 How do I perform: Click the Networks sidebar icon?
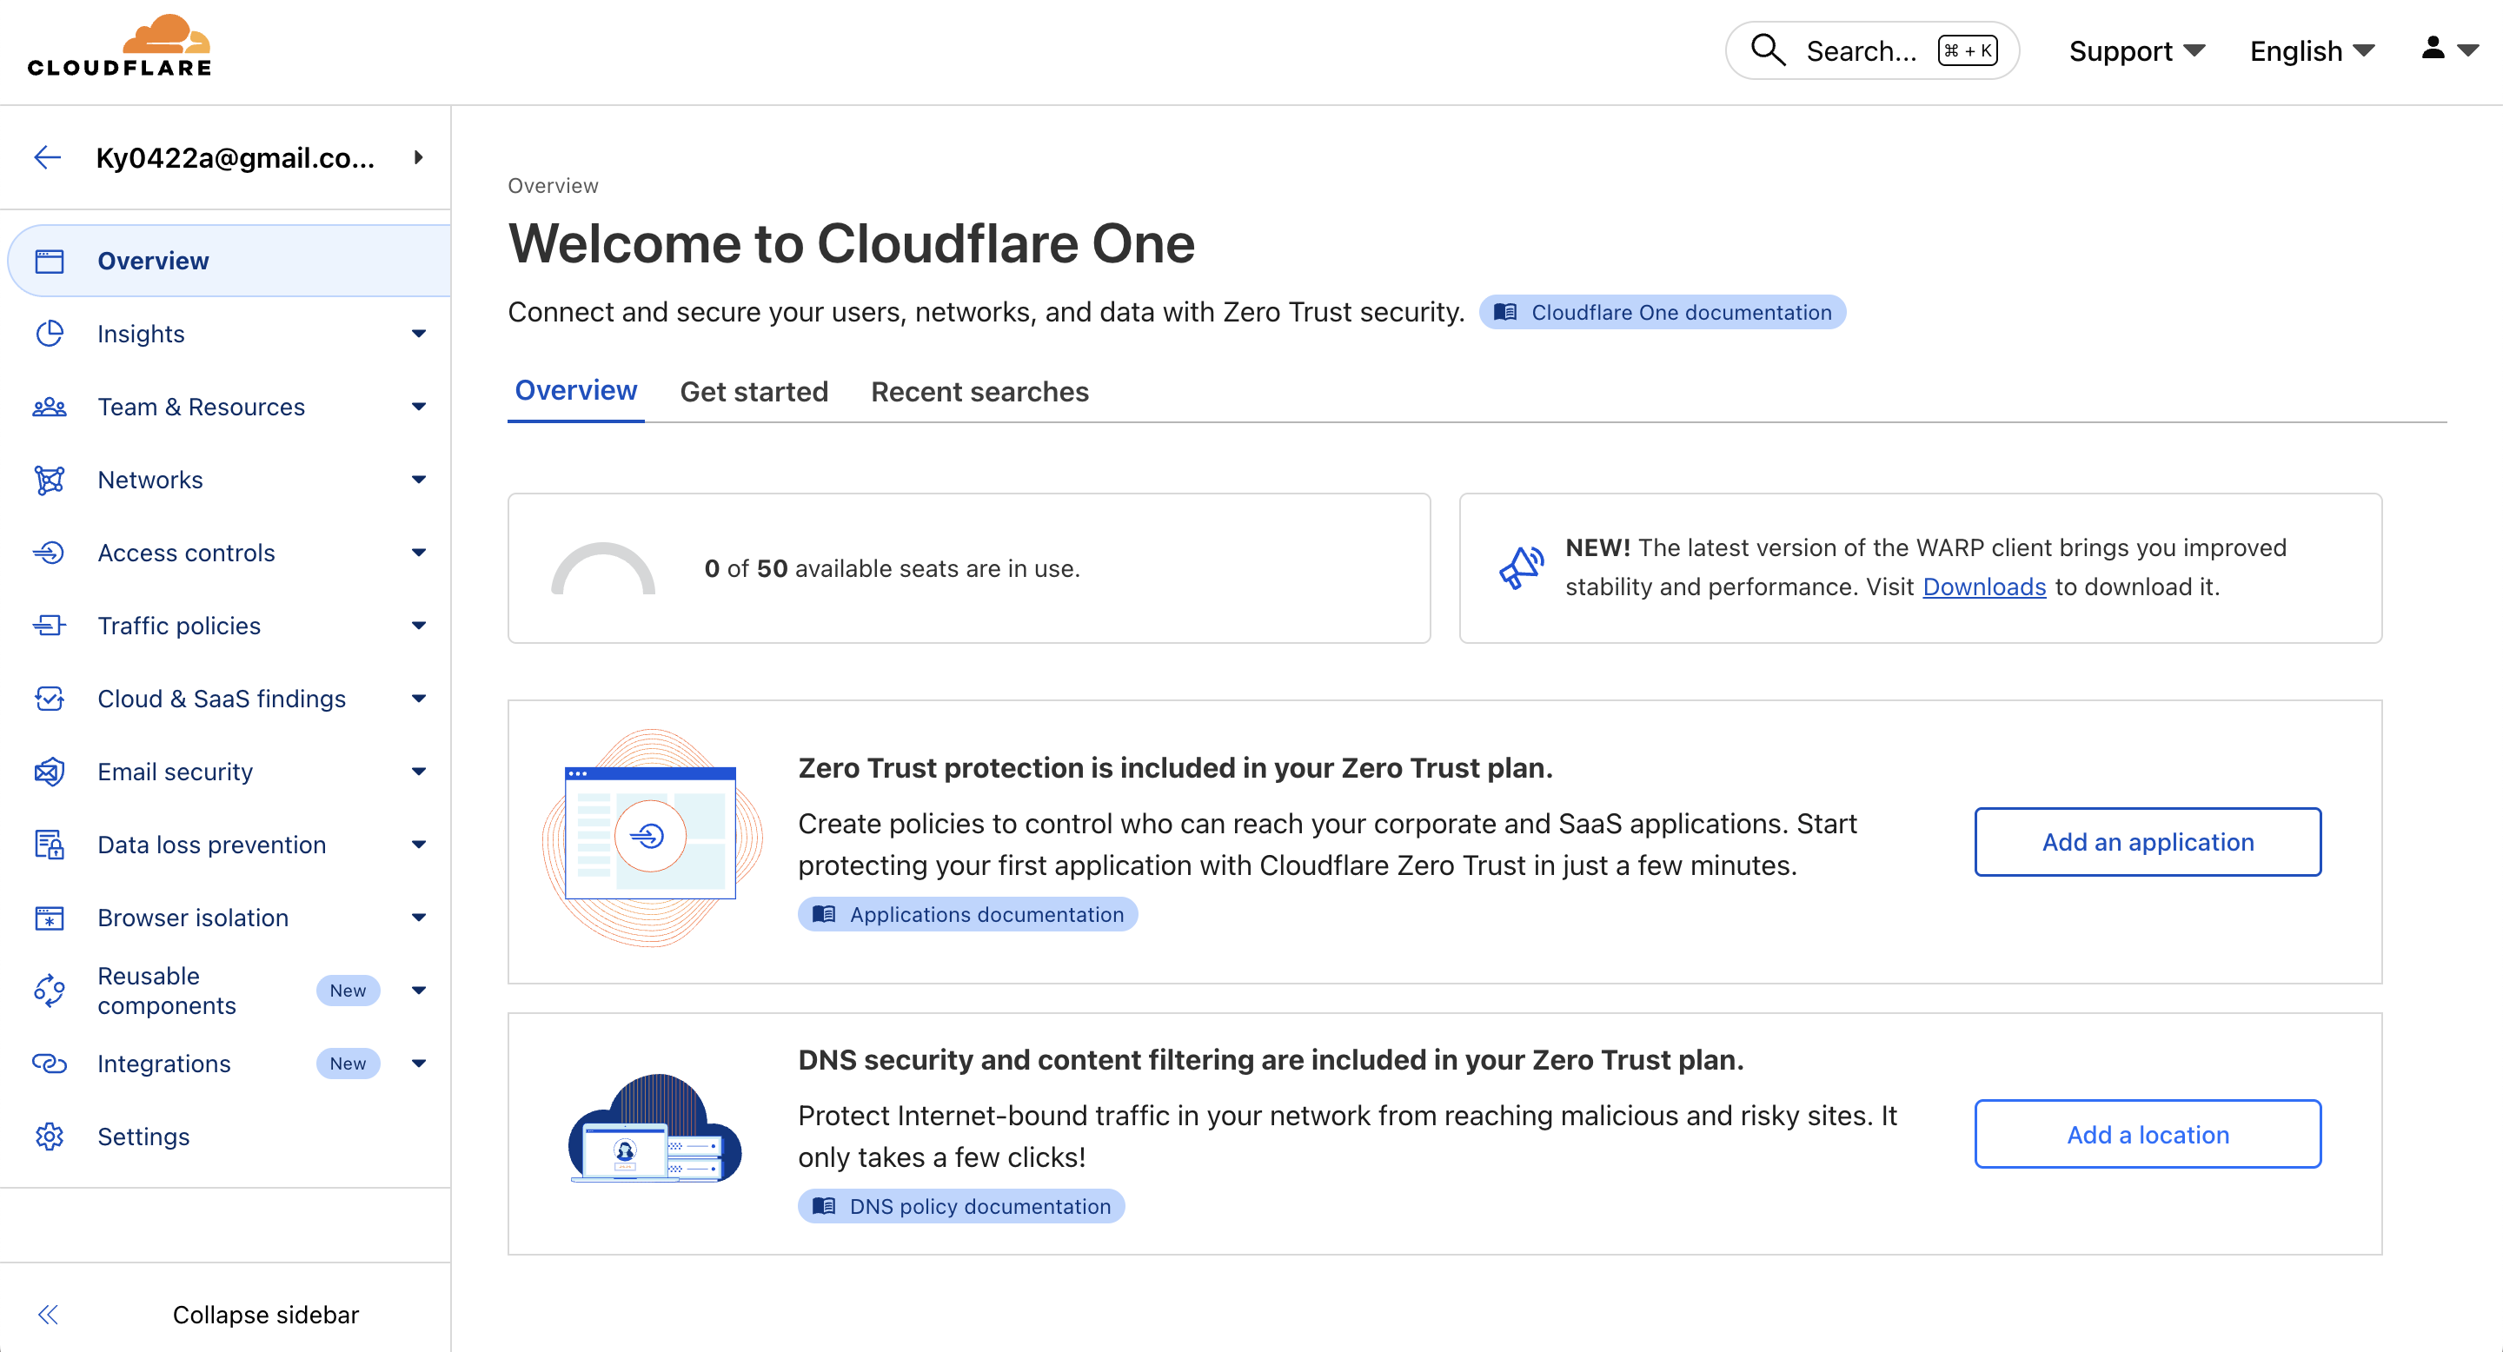pyautogui.click(x=50, y=480)
